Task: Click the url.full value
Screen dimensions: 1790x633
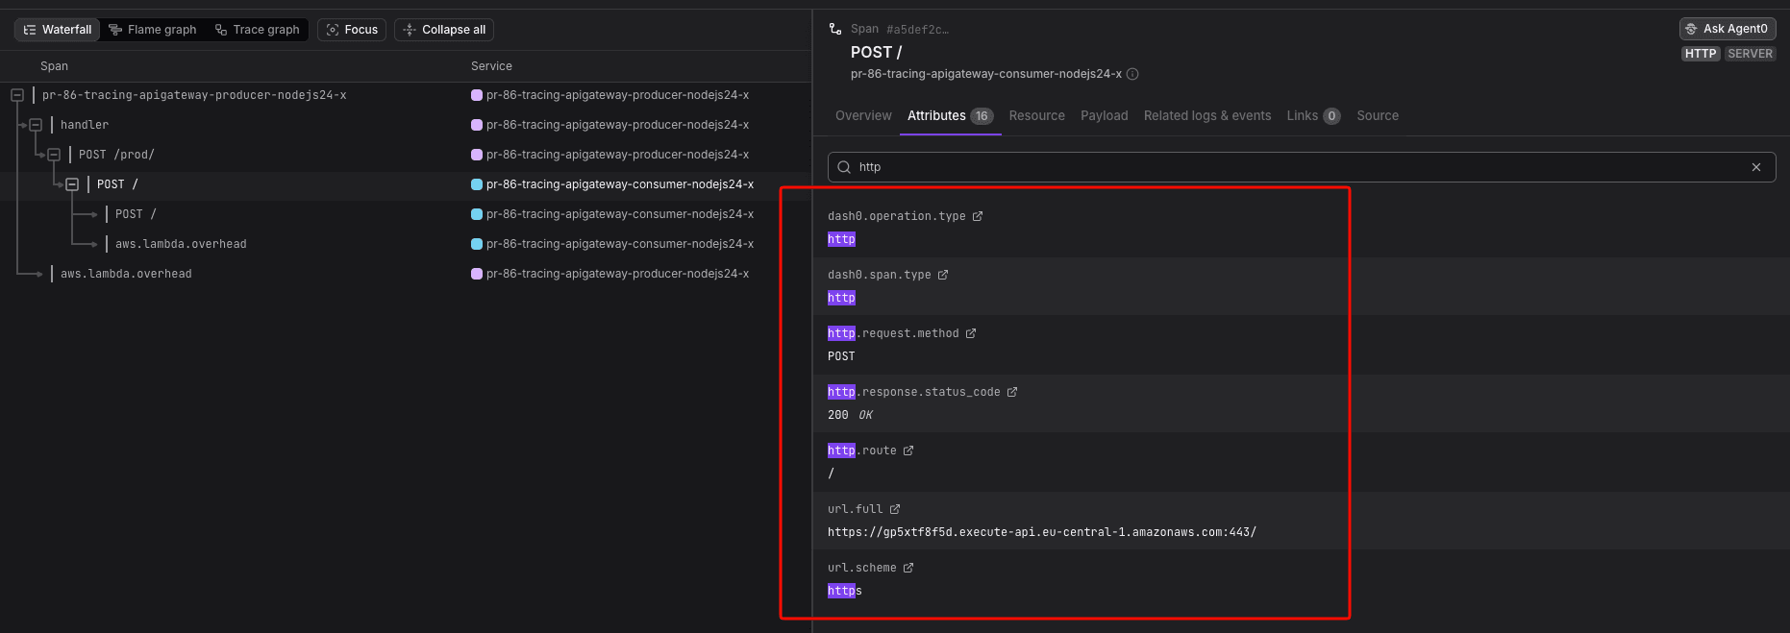Action: click(1042, 532)
